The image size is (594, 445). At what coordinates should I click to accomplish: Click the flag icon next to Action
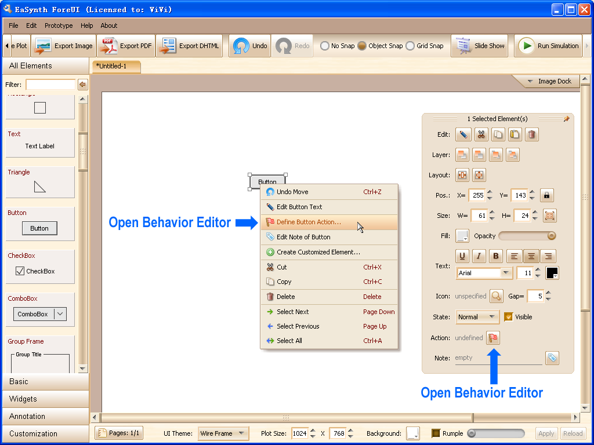(492, 338)
